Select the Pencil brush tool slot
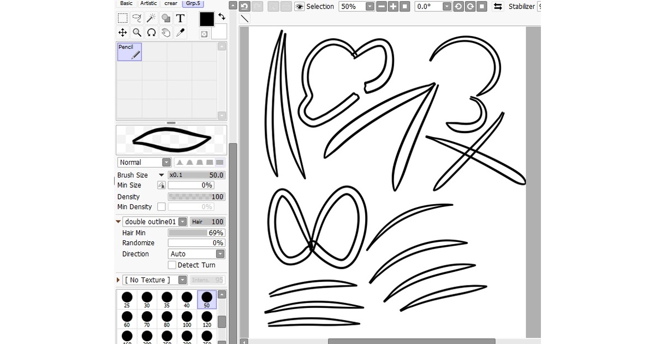This screenshot has width=655, height=344. pos(129,52)
